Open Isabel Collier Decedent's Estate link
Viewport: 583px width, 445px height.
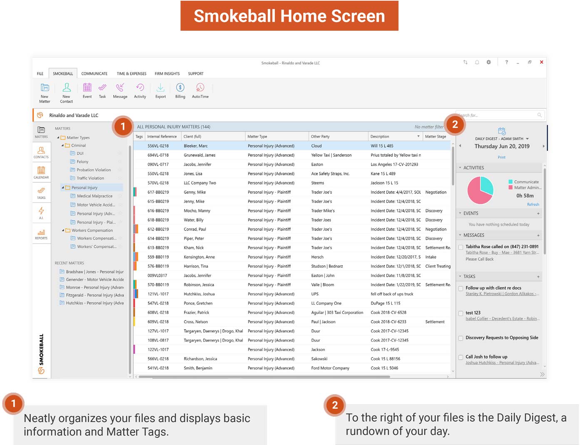[502, 319]
